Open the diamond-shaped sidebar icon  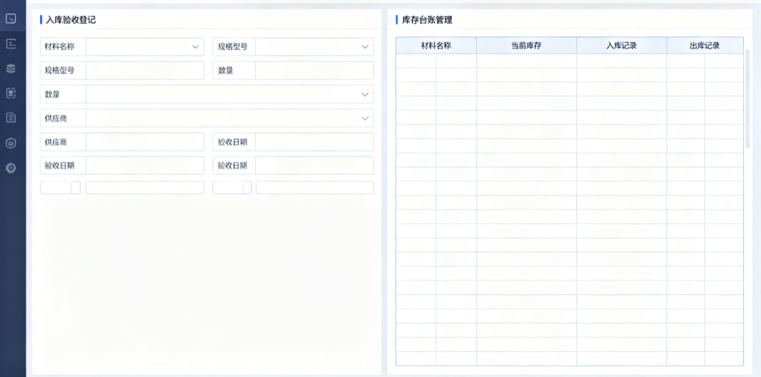coord(11,168)
